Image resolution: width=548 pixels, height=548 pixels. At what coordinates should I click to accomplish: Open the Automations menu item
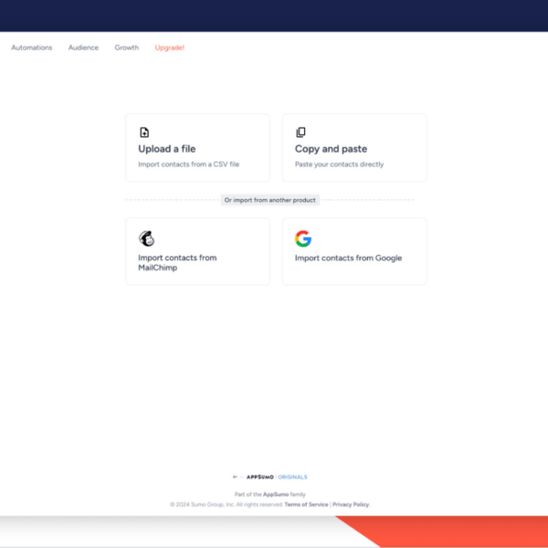[32, 47]
